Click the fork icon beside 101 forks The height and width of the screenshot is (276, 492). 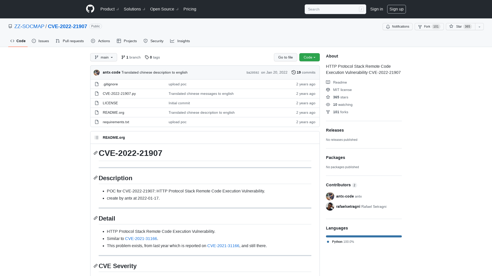(328, 112)
